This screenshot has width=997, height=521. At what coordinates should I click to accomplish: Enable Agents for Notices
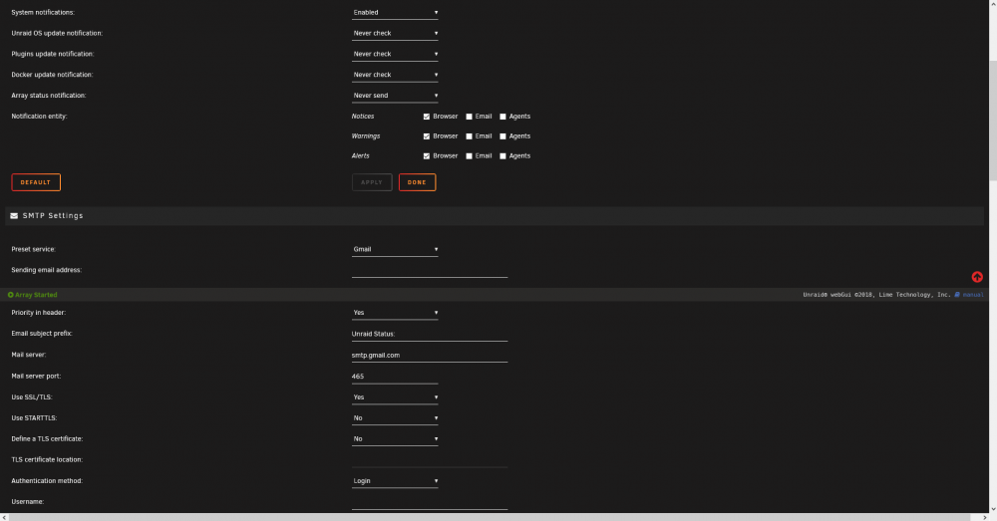pyautogui.click(x=502, y=117)
